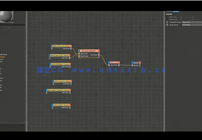Select the Base_Color texture node title
202x140 pixels.
point(60,55)
